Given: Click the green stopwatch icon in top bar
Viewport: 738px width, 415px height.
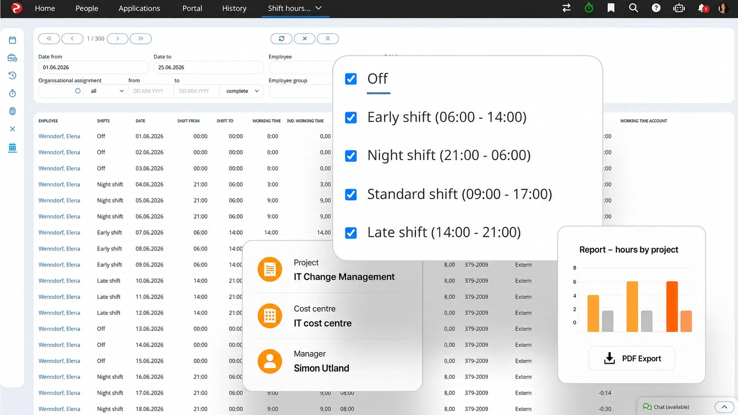Looking at the screenshot, I should coord(589,8).
